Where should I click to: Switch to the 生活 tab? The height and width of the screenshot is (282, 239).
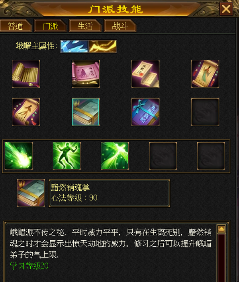[x=85, y=26]
